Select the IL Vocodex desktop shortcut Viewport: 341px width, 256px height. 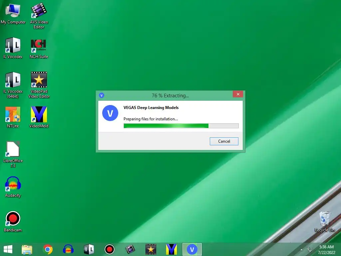click(13, 48)
